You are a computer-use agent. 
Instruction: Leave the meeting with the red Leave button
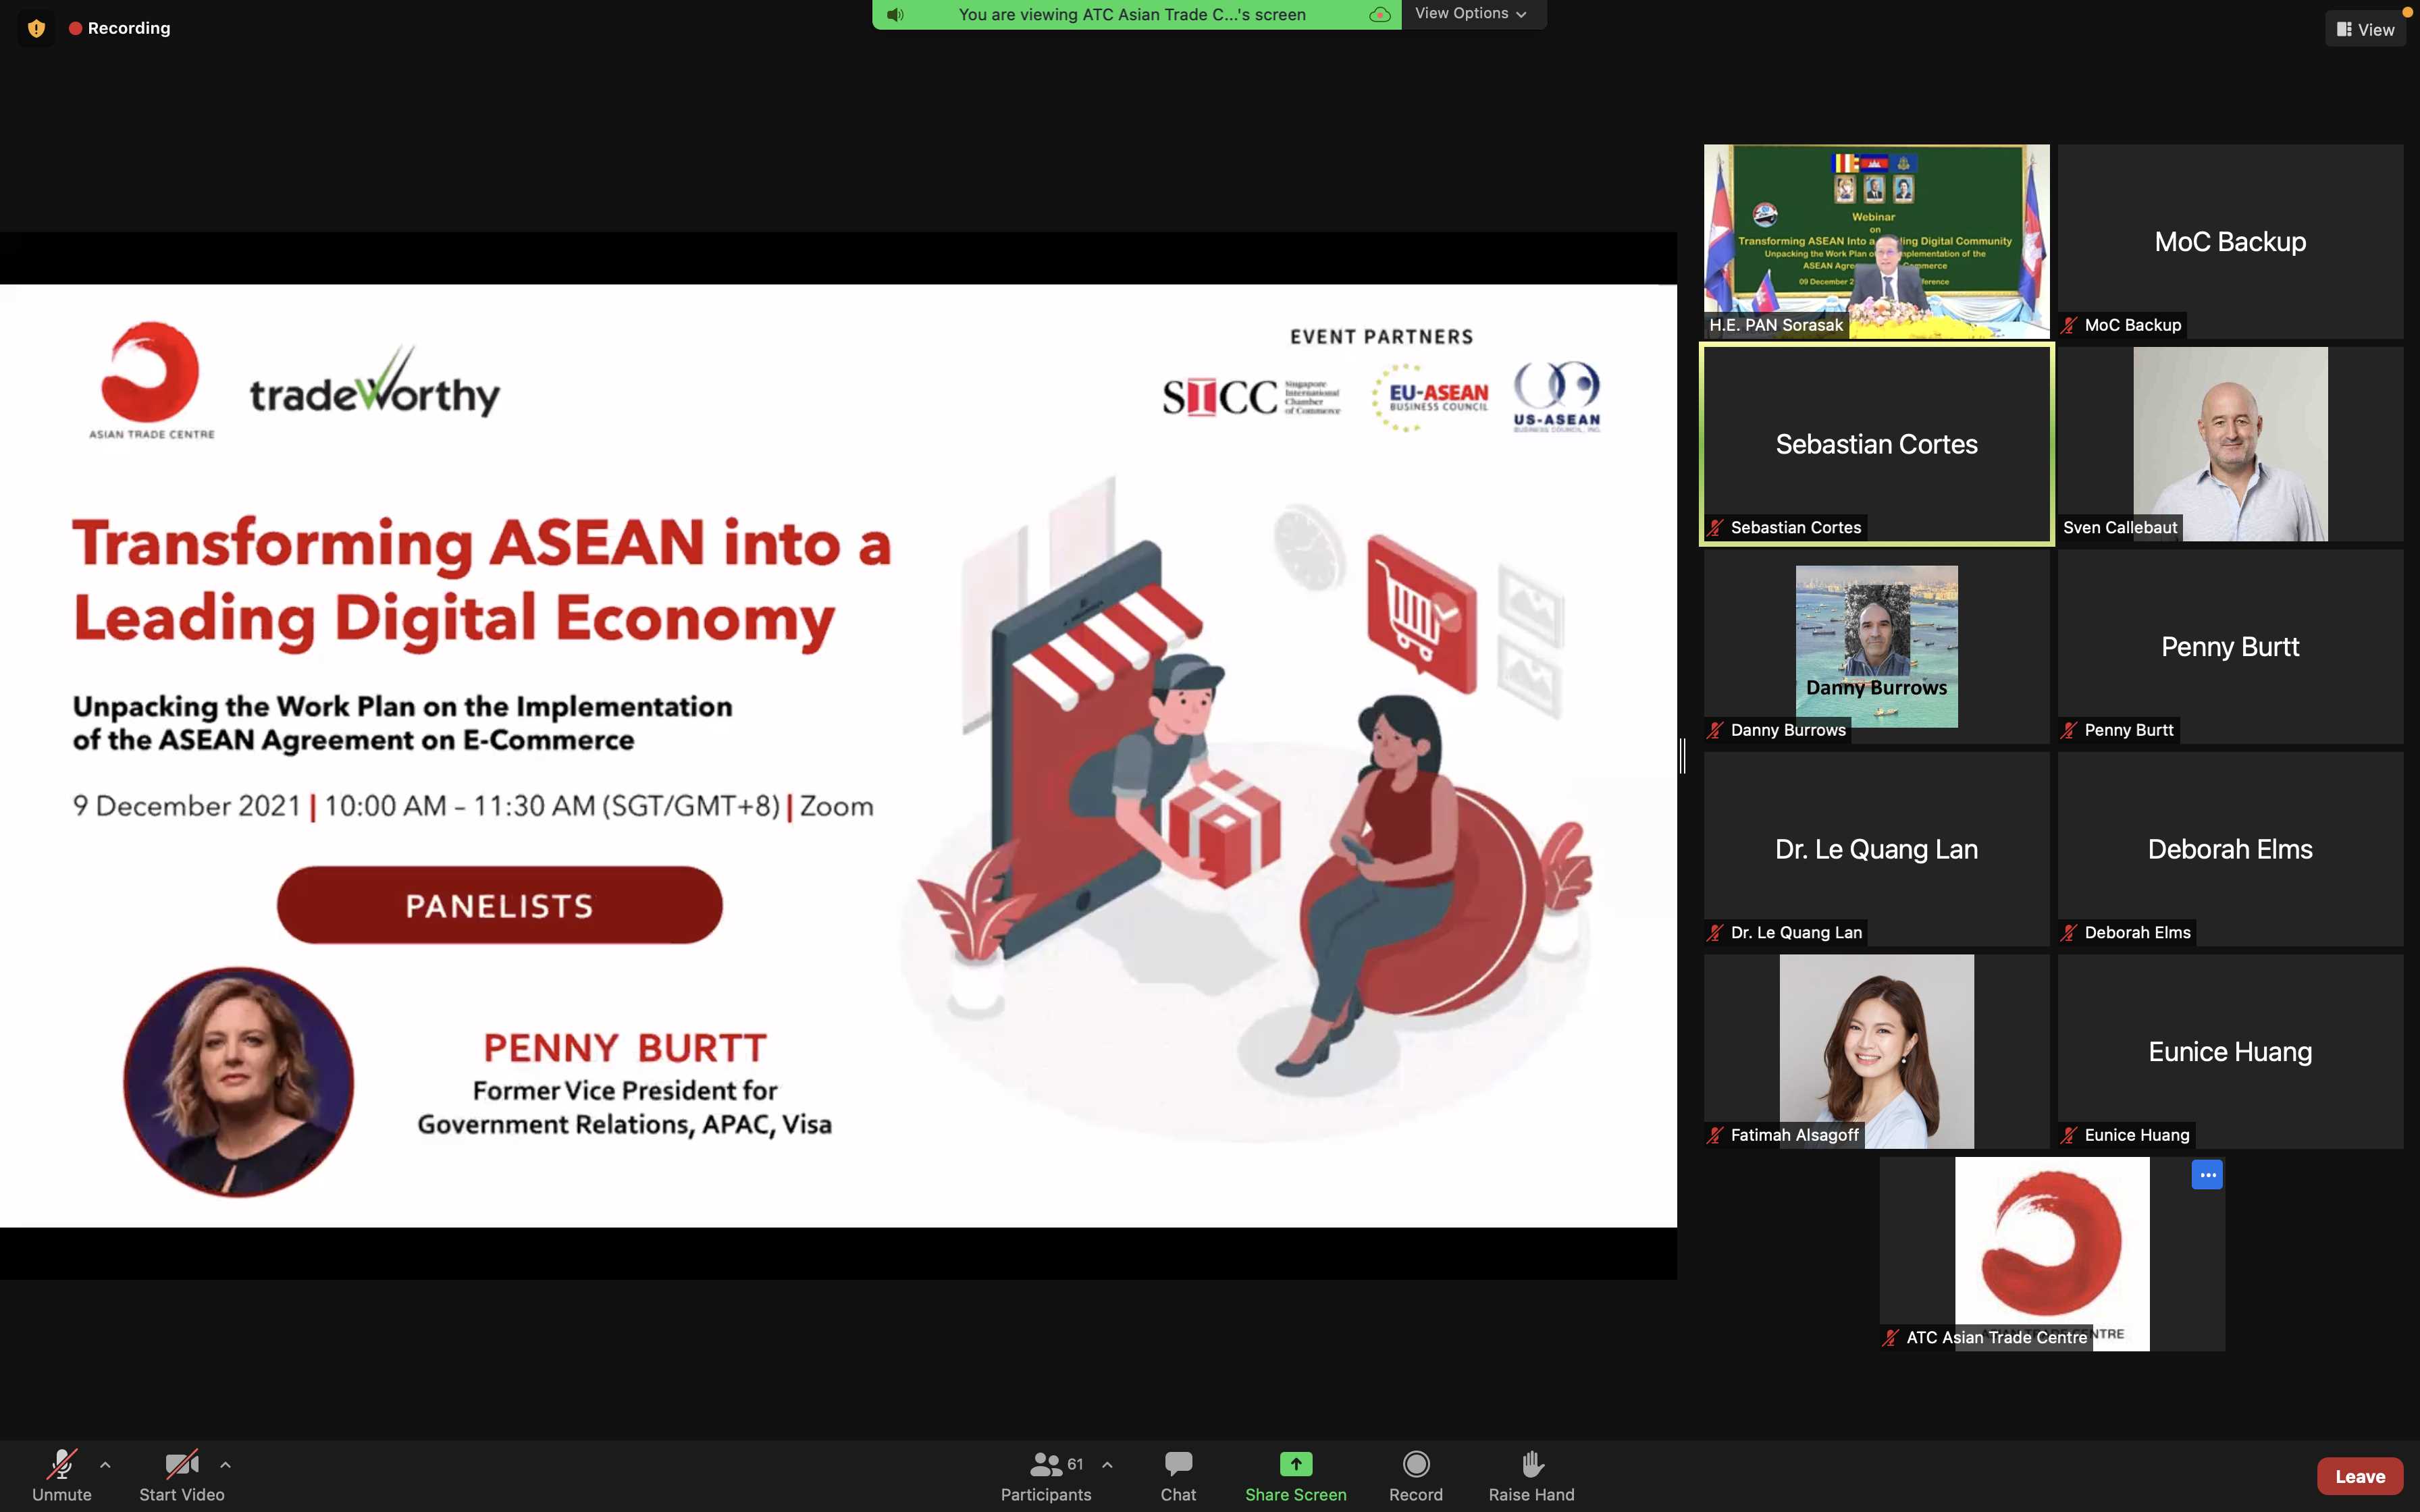point(2360,1476)
